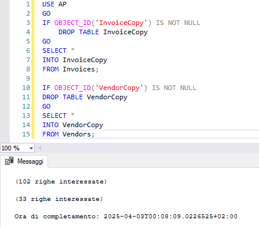Viewport: 259px width, 227px height.
Task: Click the 'DROP TABLE VendorCopy' line
Action: [x=85, y=97]
